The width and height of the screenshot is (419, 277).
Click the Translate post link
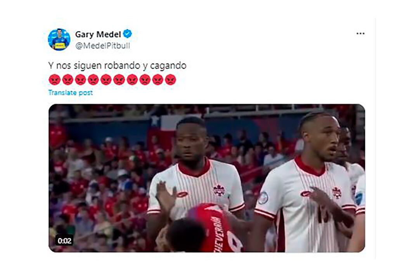[x=71, y=93]
